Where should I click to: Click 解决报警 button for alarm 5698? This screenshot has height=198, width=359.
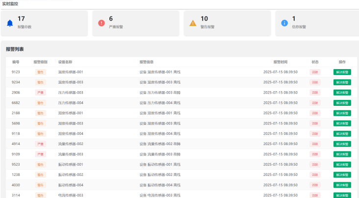pos(342,124)
